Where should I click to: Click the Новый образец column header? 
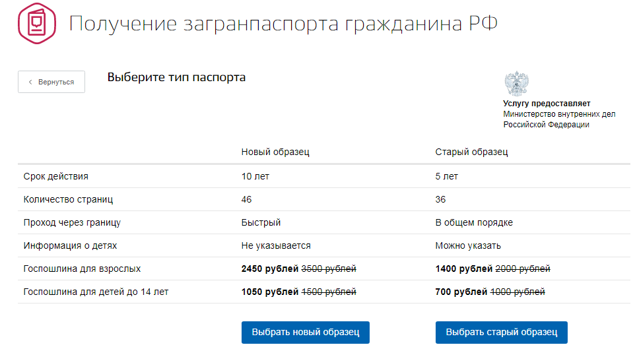click(x=275, y=152)
